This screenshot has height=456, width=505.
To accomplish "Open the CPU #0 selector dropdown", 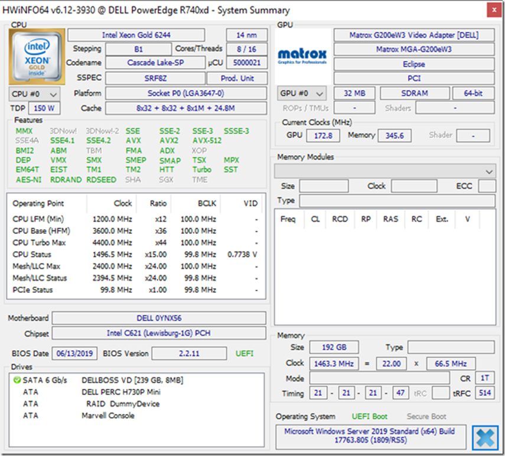I will tap(34, 94).
